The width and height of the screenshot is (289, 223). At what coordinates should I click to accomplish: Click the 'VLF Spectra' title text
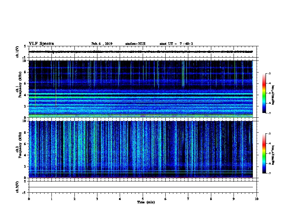[41, 44]
